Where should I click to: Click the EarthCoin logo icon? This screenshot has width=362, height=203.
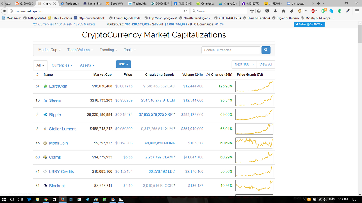click(45, 86)
